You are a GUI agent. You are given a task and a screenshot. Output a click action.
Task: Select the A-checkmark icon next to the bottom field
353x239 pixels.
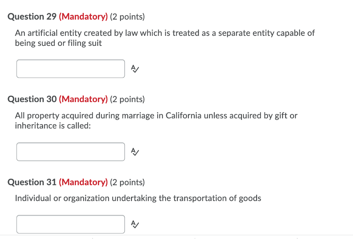[x=134, y=224]
